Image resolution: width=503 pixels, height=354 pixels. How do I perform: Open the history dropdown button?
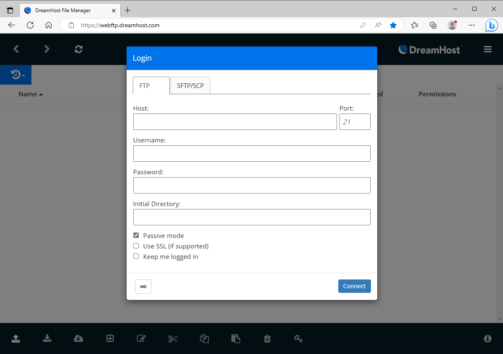point(16,75)
